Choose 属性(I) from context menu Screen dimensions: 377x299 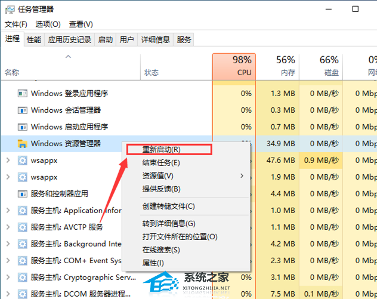(x=186, y=263)
